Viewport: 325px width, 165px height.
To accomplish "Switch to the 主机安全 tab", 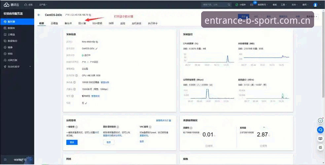I will click(137, 23).
